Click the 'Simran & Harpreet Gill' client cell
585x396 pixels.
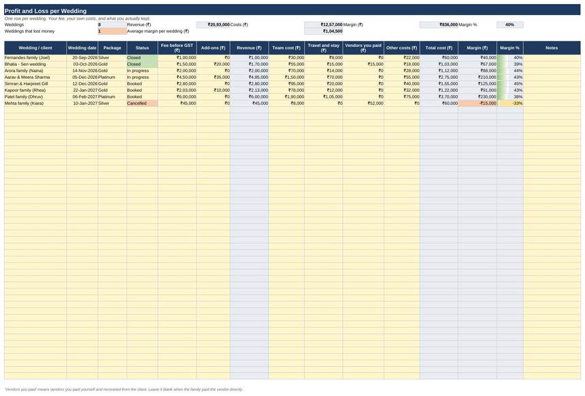click(35, 84)
